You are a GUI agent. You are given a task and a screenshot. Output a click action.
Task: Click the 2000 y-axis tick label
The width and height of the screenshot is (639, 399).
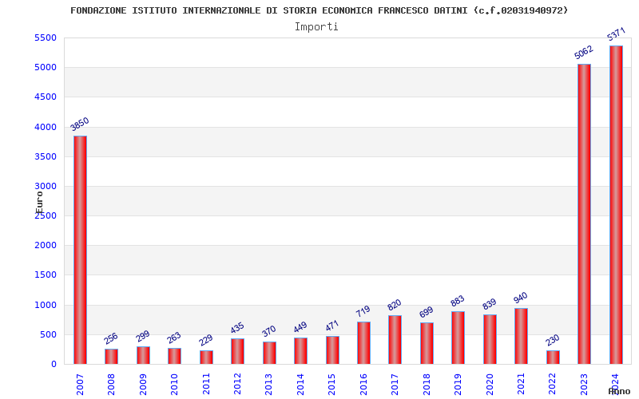[x=46, y=246]
